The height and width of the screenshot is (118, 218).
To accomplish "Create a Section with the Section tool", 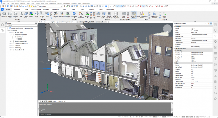I will [x=98, y=14].
